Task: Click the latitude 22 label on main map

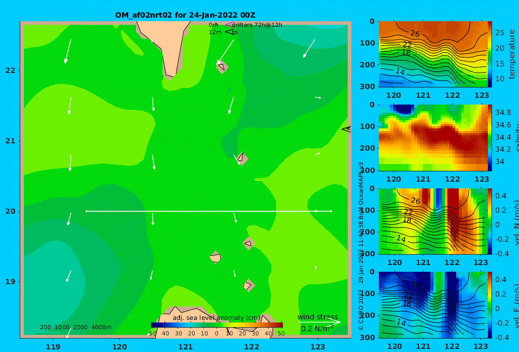Action: (10, 70)
